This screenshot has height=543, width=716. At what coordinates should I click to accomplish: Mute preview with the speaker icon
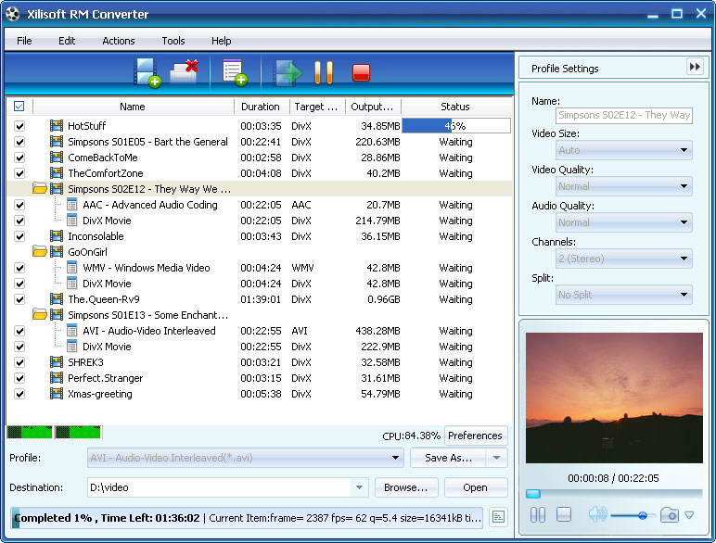(x=597, y=514)
